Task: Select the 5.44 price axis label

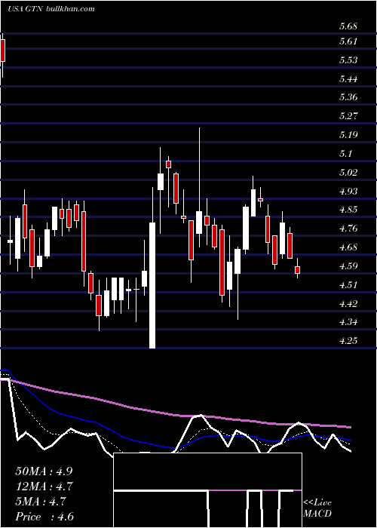Action: pyautogui.click(x=348, y=79)
